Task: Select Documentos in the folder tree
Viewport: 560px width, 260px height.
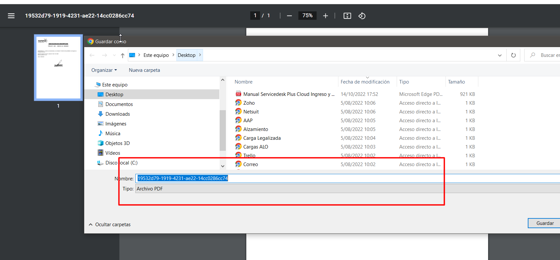Action: 119,104
